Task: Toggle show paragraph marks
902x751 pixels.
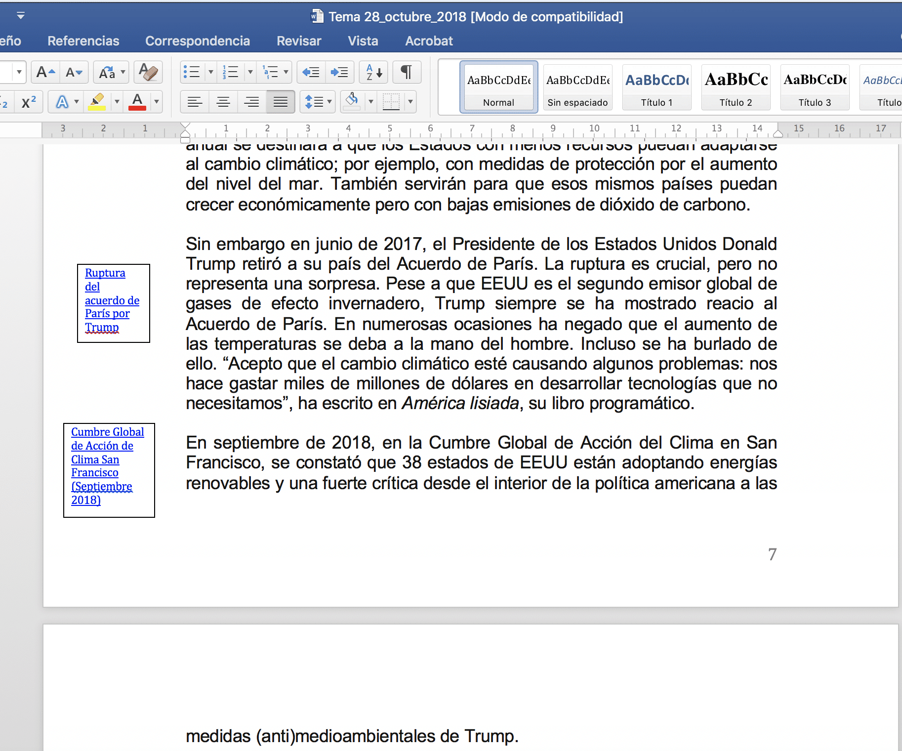Action: tap(407, 73)
